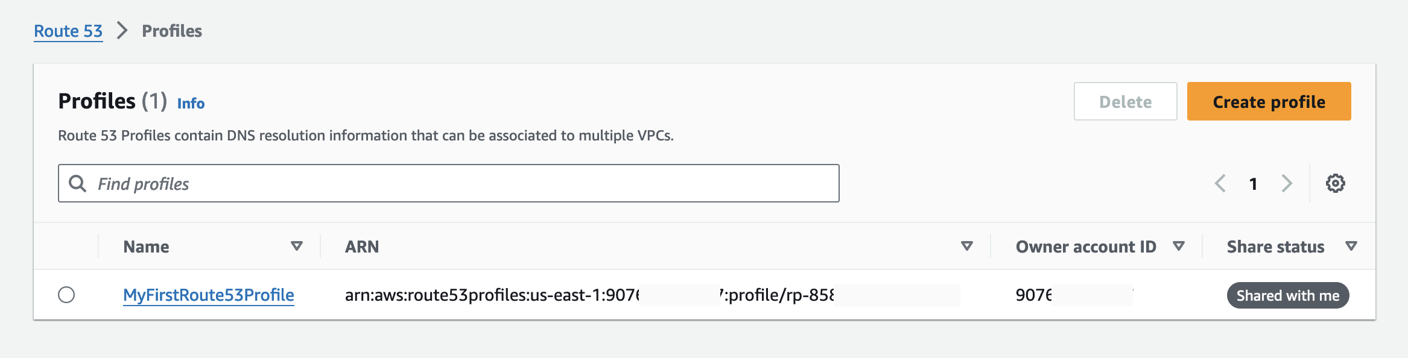Open MyFirstRoute53Profile profile link

click(209, 295)
